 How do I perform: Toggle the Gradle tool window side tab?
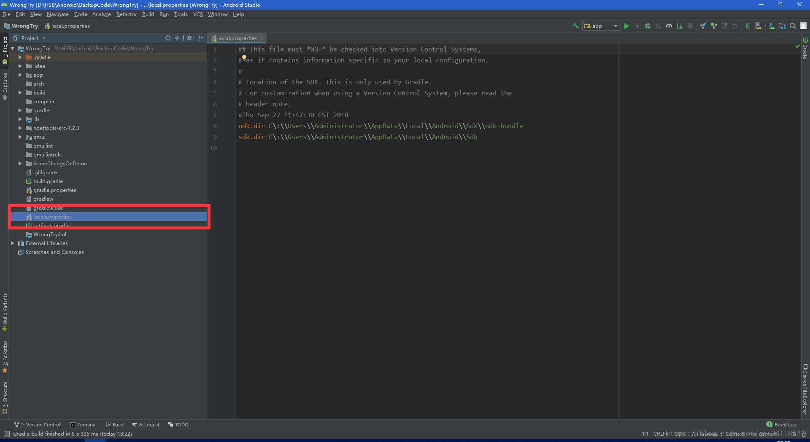pyautogui.click(x=805, y=49)
